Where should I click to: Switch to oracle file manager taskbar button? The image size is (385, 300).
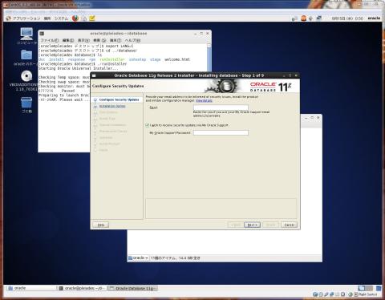pyautogui.click(x=31, y=288)
